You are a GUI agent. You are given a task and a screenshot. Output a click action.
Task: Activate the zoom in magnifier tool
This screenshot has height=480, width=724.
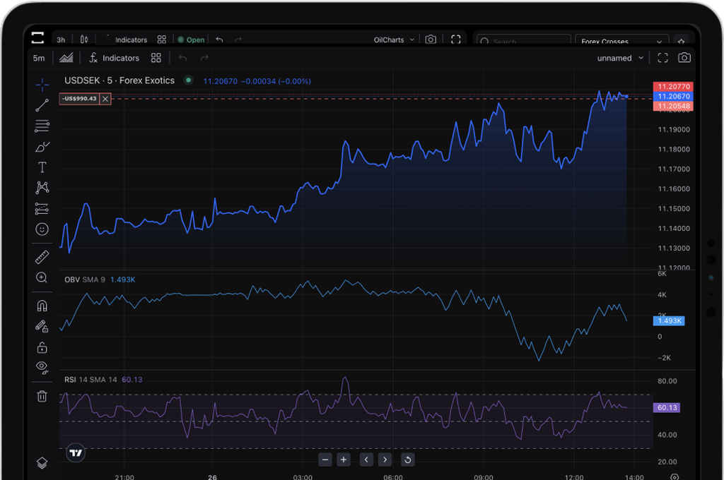(x=42, y=278)
